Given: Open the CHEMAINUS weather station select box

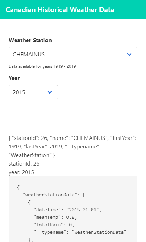Looking at the screenshot, I should click(x=73, y=54).
